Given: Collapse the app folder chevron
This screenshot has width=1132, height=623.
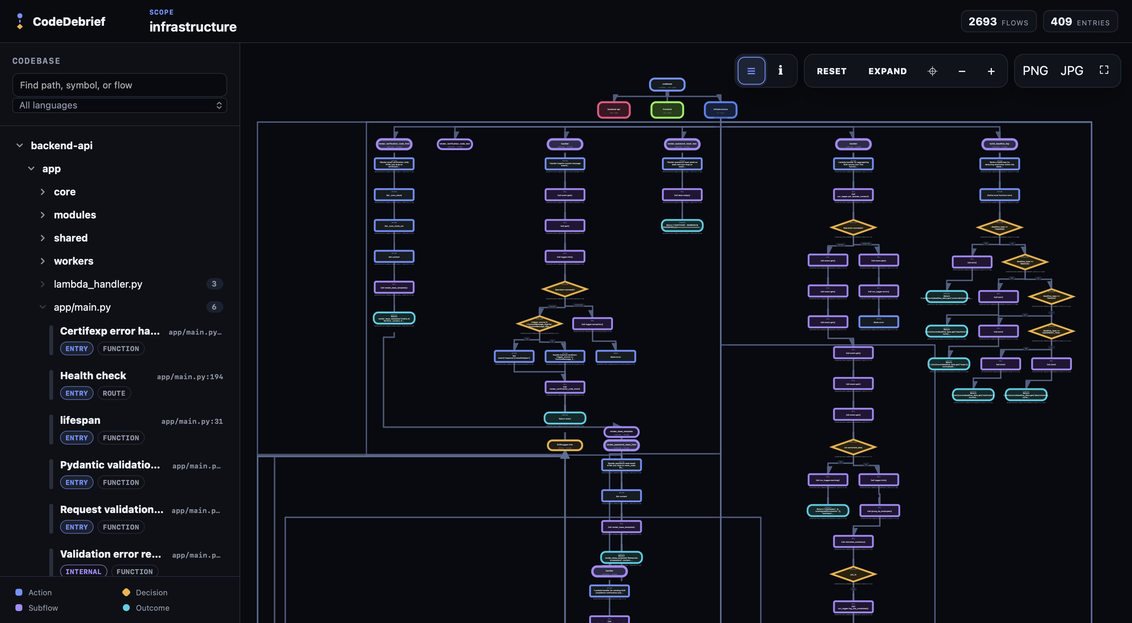Looking at the screenshot, I should pyautogui.click(x=31, y=168).
